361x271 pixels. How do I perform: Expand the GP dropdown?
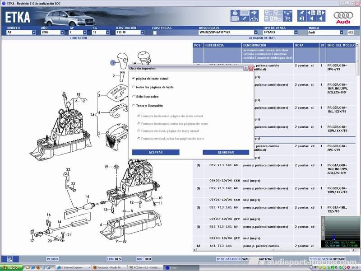[x=85, y=33]
